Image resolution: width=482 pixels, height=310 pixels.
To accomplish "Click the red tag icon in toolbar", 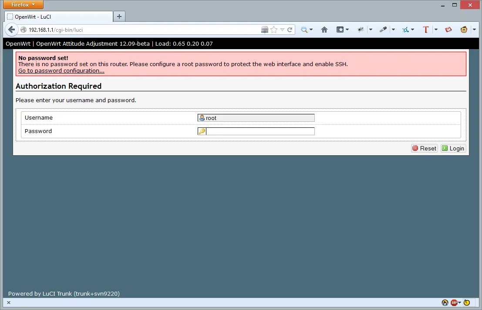I will tap(448, 30).
